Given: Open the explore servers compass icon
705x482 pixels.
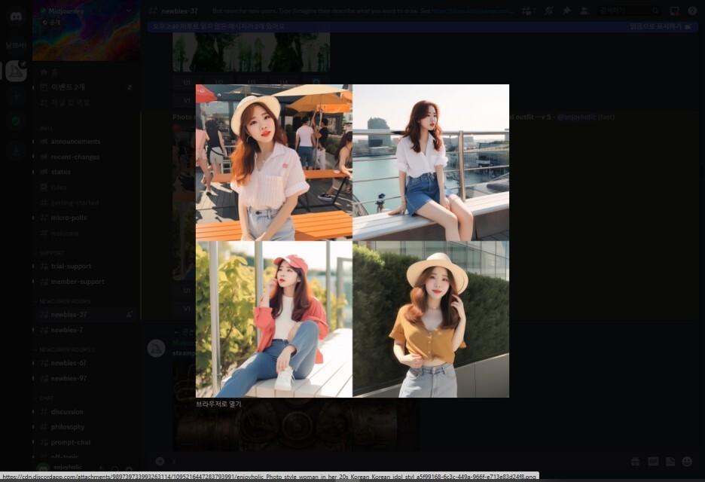Looking at the screenshot, I should pos(16,121).
